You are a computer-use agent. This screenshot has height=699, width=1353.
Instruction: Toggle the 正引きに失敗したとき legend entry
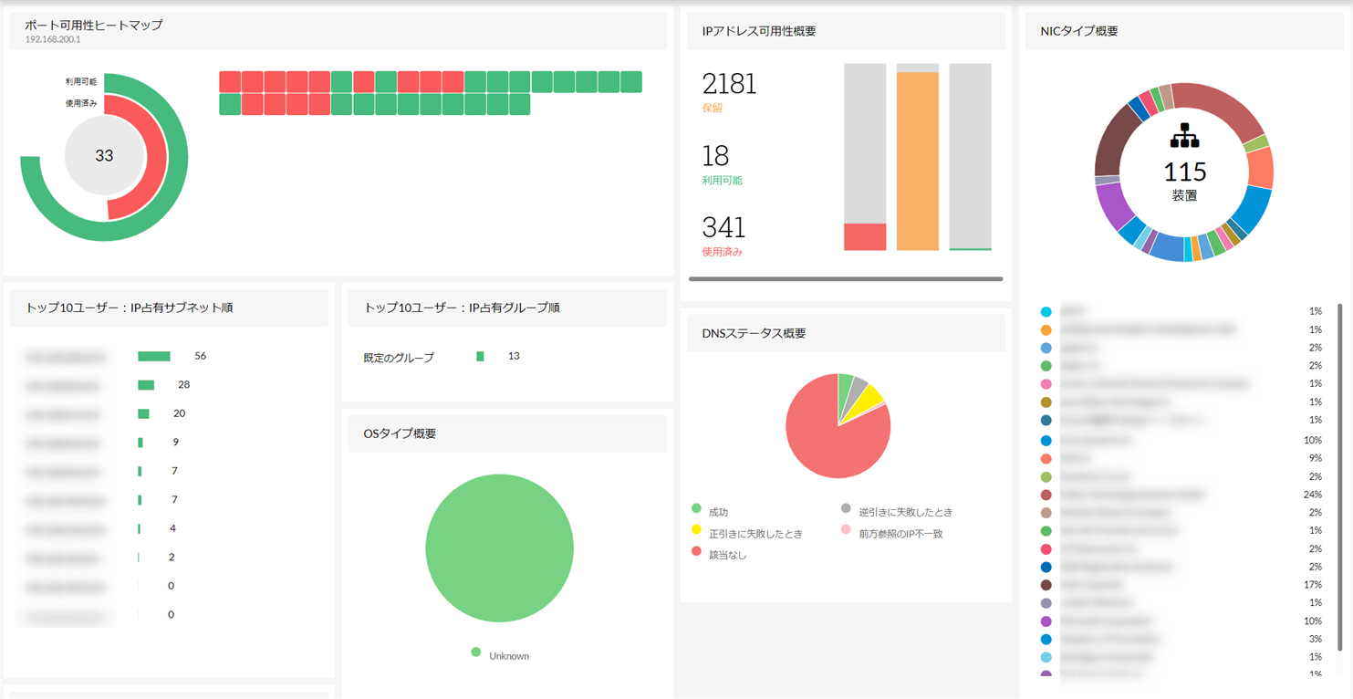pos(747,532)
